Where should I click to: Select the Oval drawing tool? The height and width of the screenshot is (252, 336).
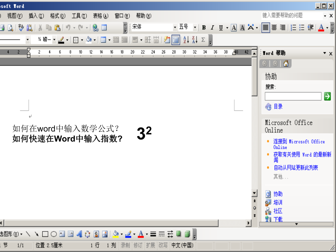(54, 234)
